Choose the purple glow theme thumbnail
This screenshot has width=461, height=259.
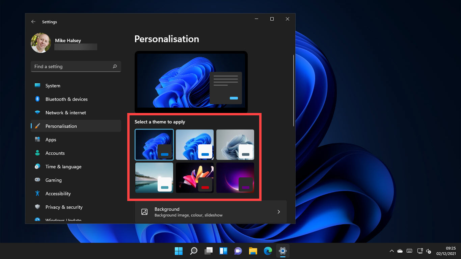(235, 178)
